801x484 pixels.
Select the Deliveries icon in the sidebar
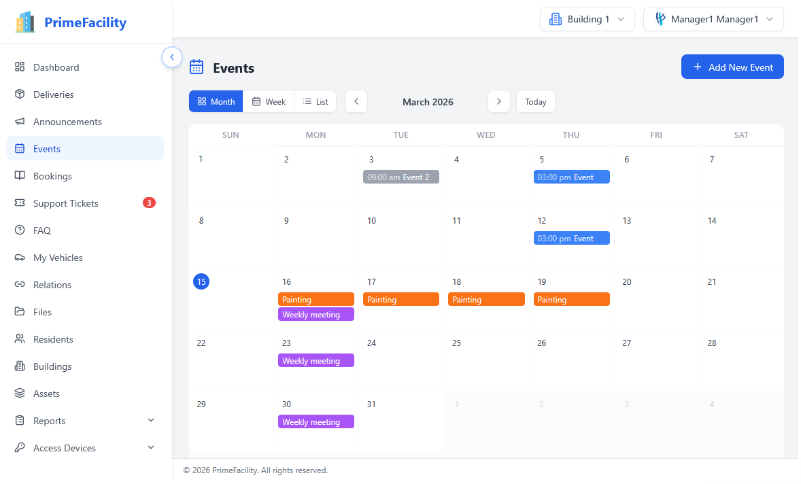[18, 94]
